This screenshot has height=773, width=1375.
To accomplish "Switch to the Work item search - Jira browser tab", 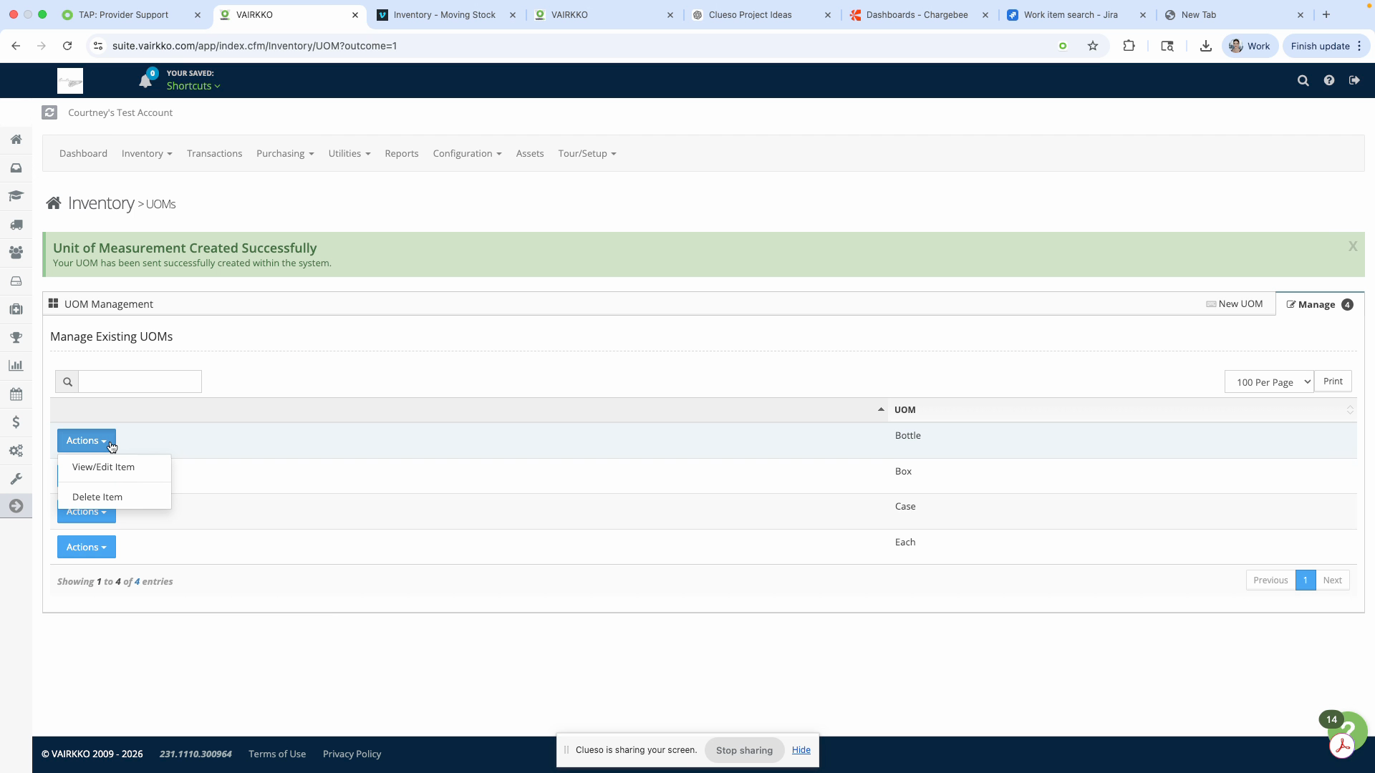I will (x=1070, y=14).
